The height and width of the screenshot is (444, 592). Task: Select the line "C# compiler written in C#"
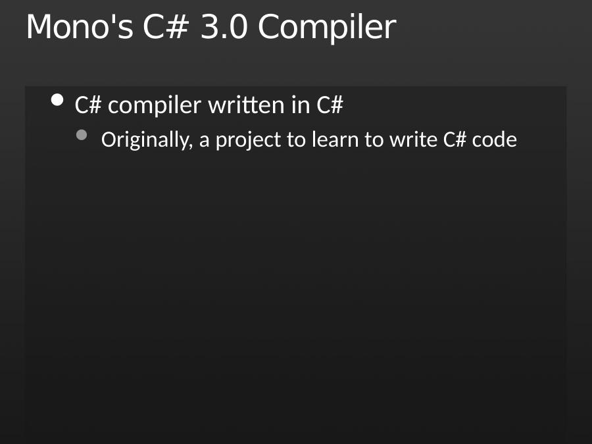click(209, 105)
